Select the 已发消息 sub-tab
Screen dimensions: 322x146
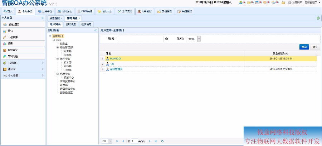click(x=87, y=24)
